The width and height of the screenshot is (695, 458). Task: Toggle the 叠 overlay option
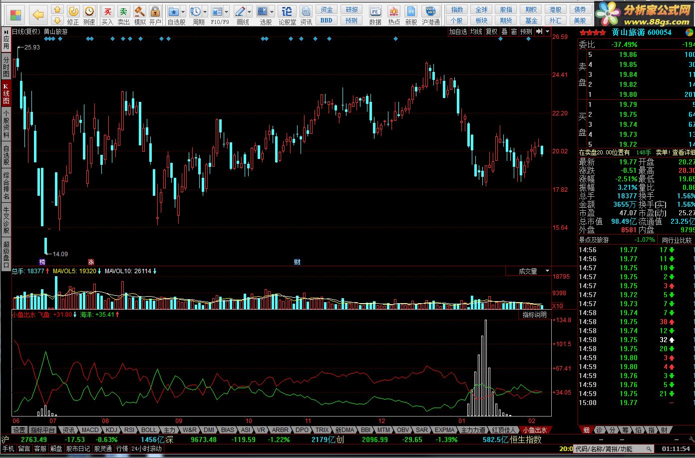[504, 31]
